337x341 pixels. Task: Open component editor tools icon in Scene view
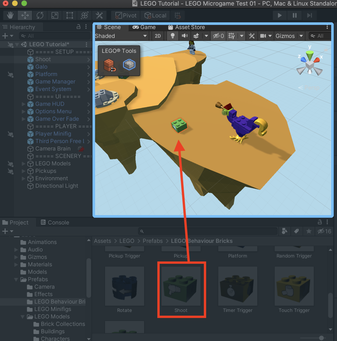point(252,36)
